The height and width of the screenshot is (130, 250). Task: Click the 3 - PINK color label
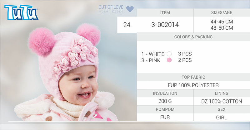151,60
